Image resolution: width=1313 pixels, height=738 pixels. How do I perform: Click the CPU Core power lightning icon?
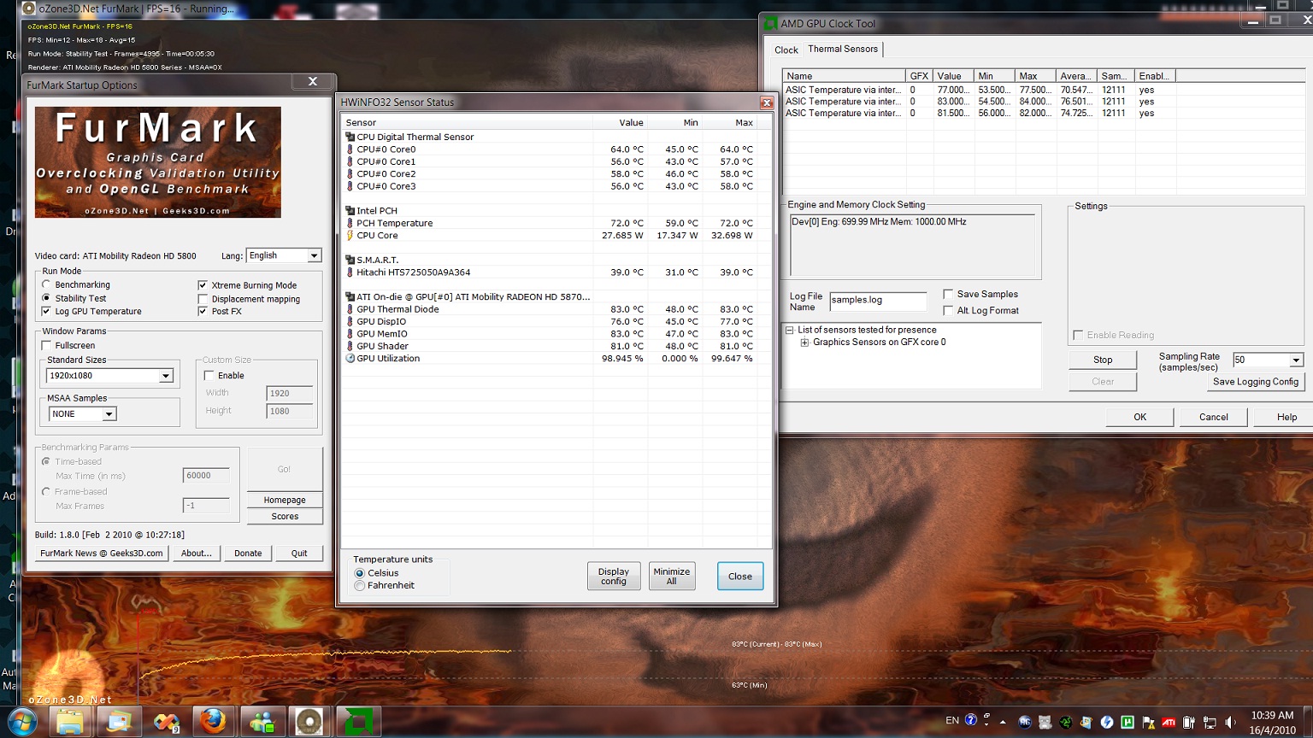click(x=350, y=236)
